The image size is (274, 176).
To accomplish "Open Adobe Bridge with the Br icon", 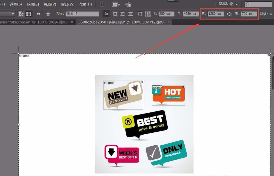I will click(x=103, y=4).
